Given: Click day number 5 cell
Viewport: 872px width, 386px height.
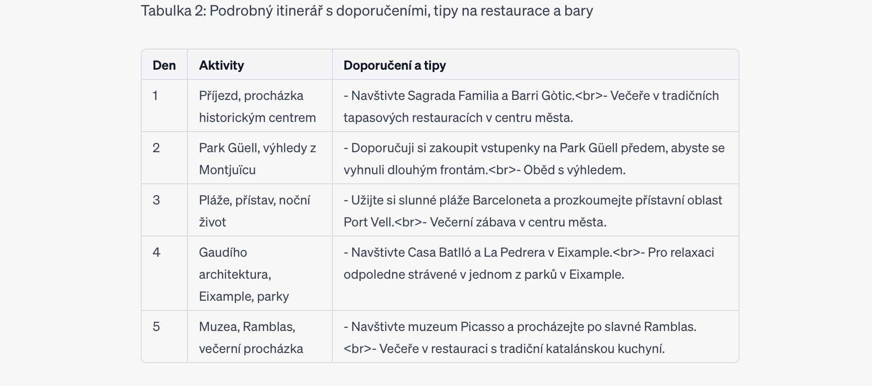Looking at the screenshot, I should [x=156, y=326].
